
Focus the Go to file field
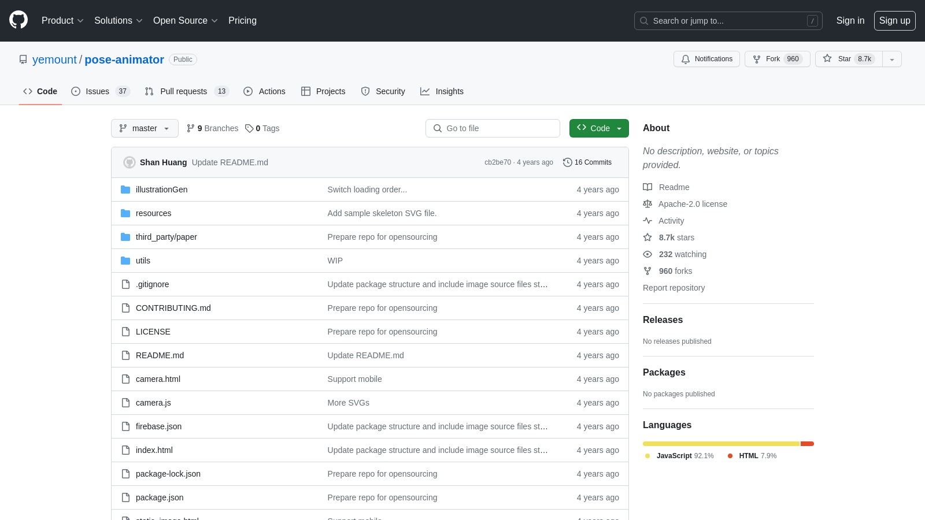click(493, 128)
